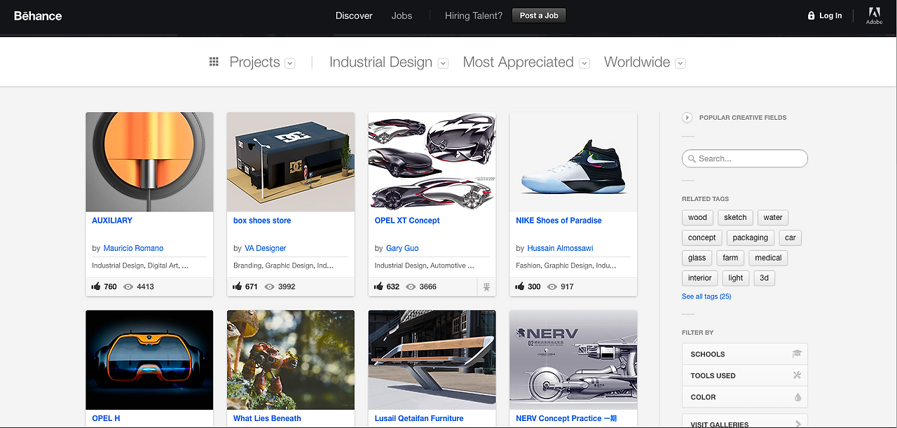
Task: Click the Post a Job button
Action: point(539,15)
